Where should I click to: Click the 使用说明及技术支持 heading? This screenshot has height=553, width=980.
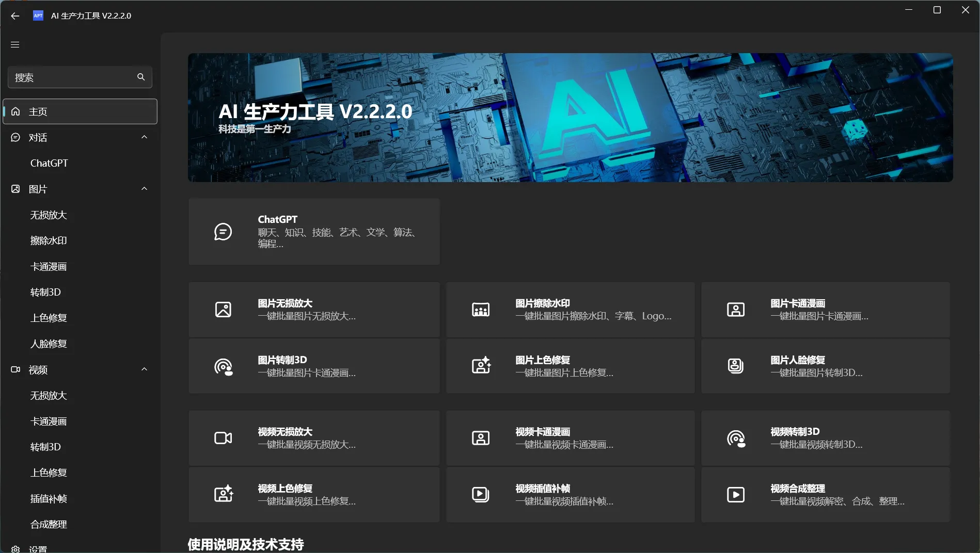(x=246, y=544)
